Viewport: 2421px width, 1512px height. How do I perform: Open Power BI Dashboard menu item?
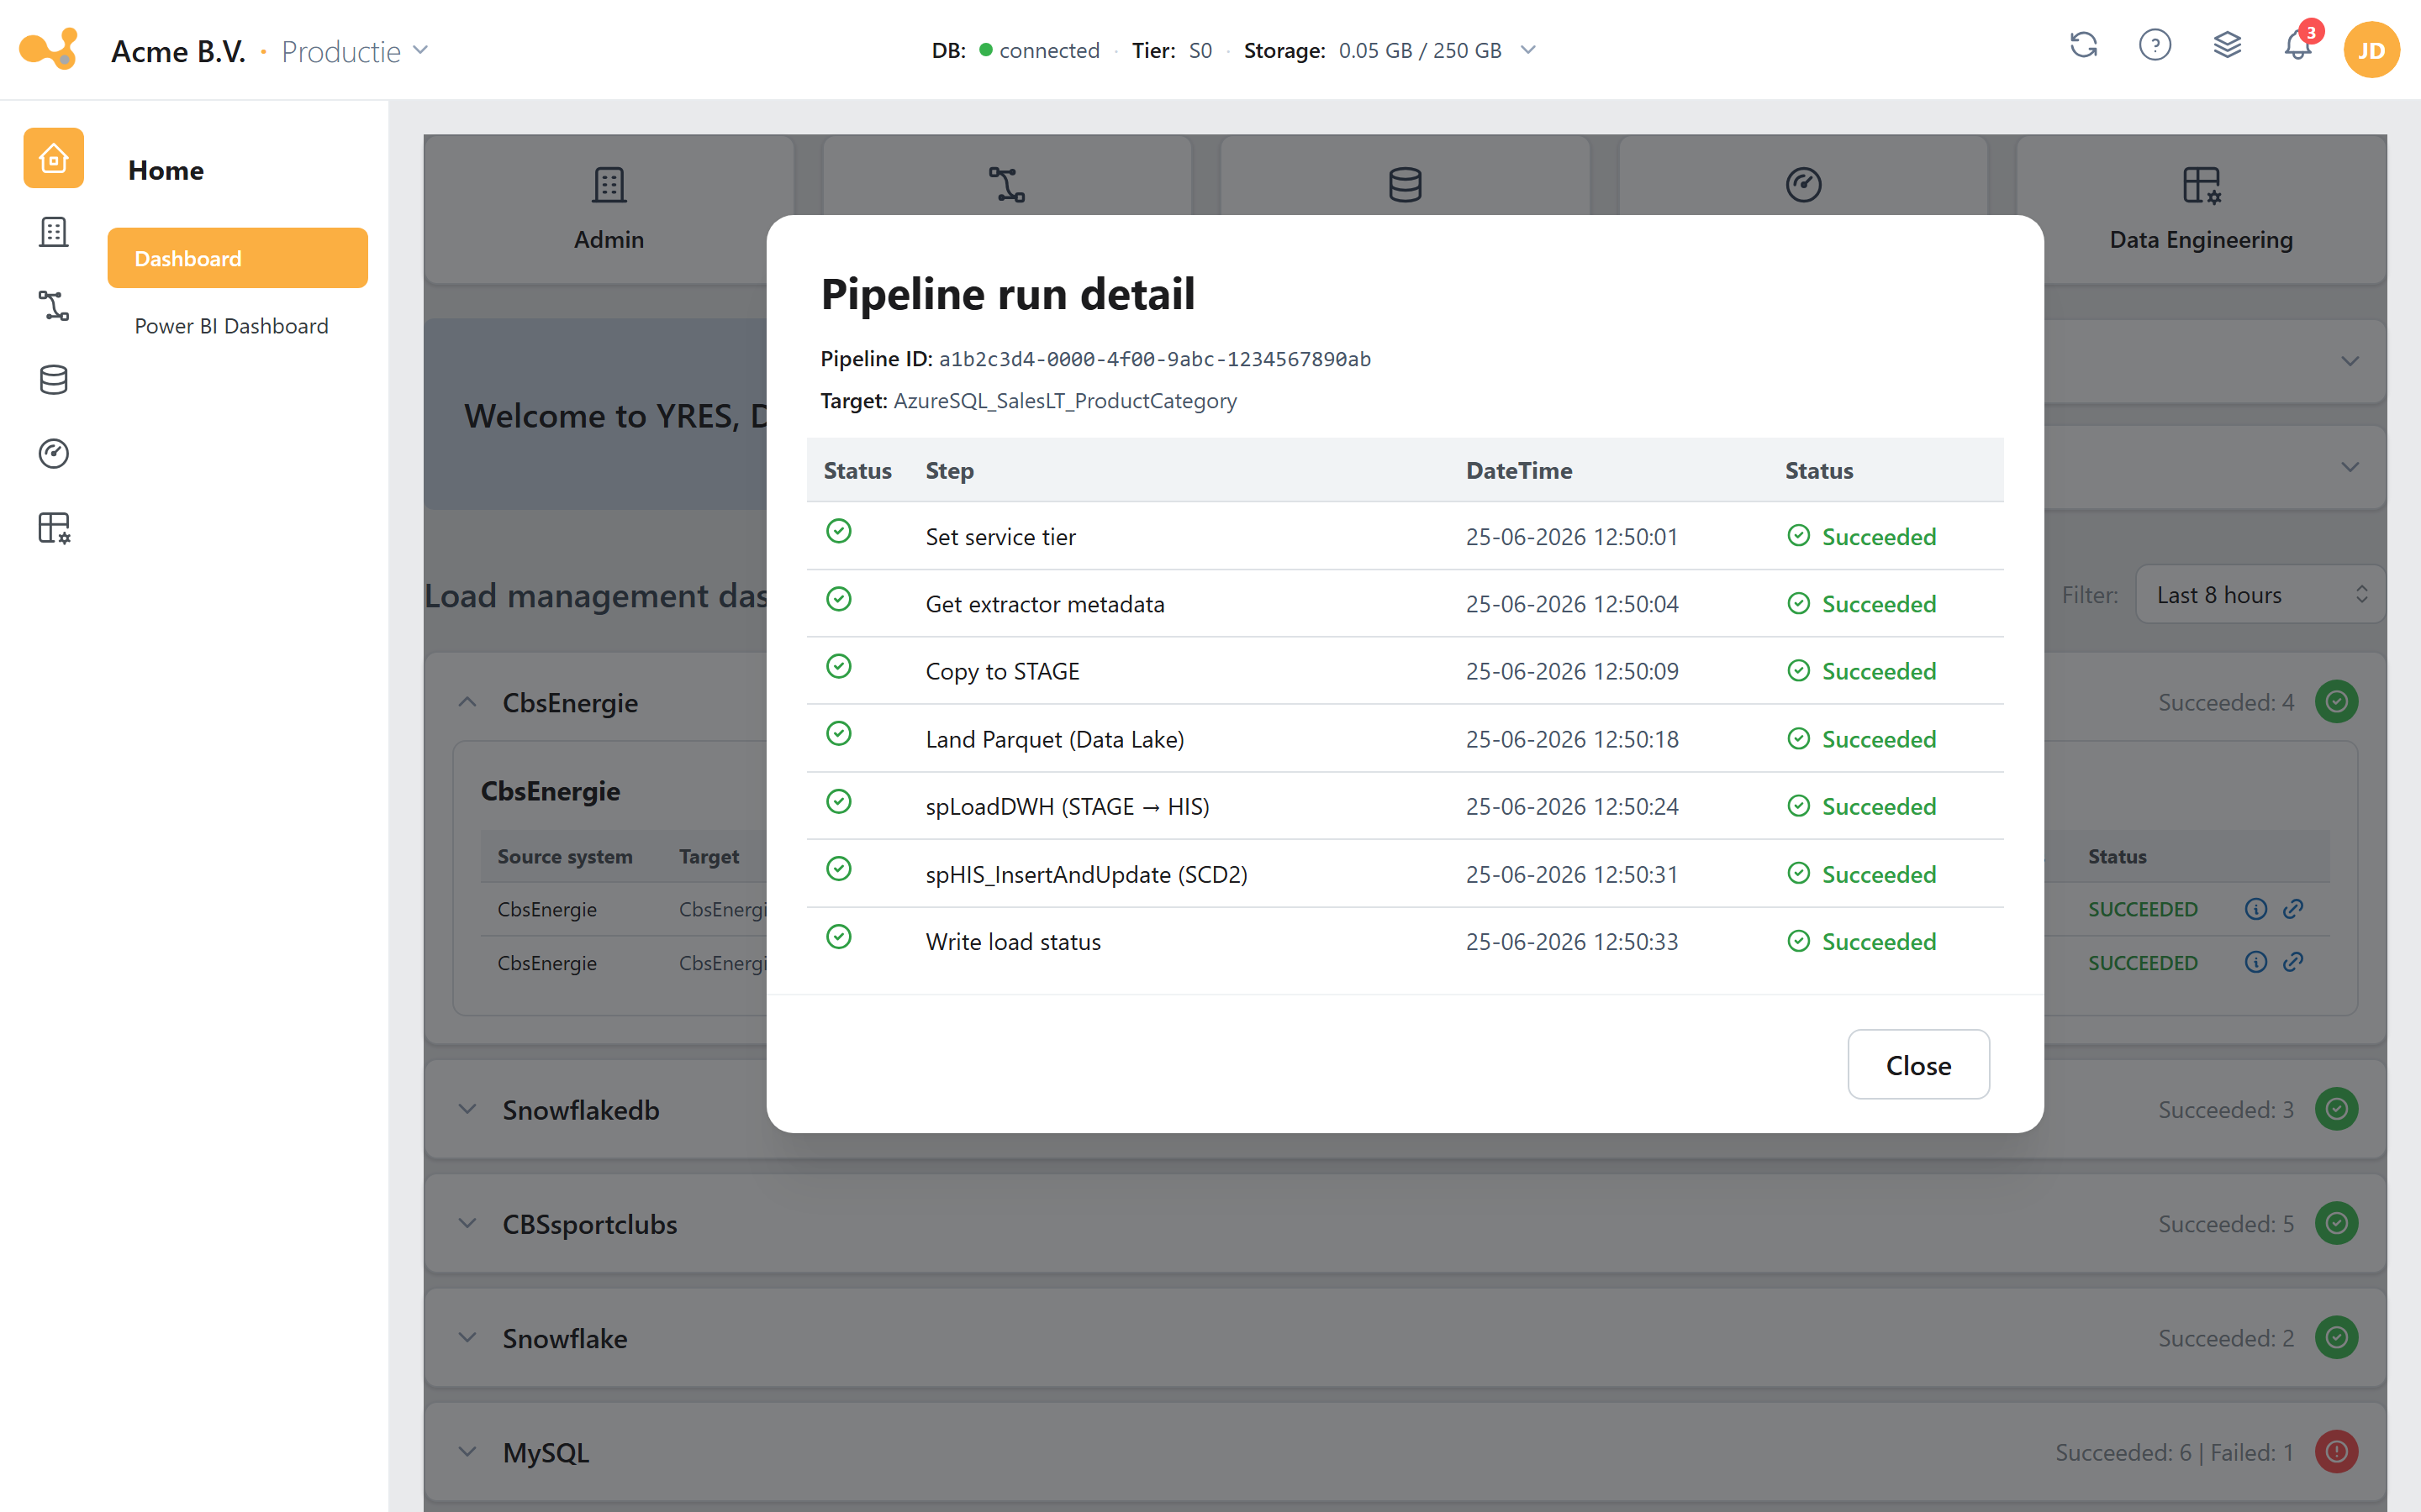231,326
